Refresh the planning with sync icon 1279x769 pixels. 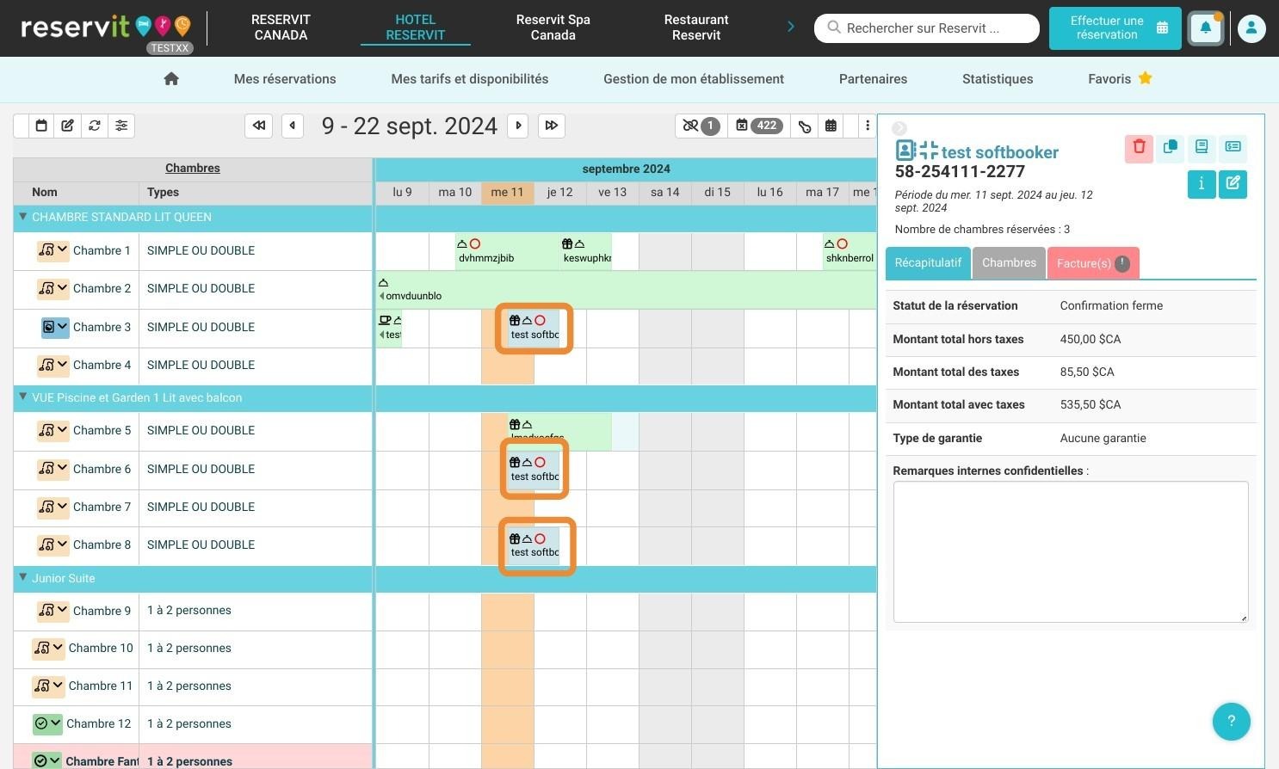(x=95, y=126)
